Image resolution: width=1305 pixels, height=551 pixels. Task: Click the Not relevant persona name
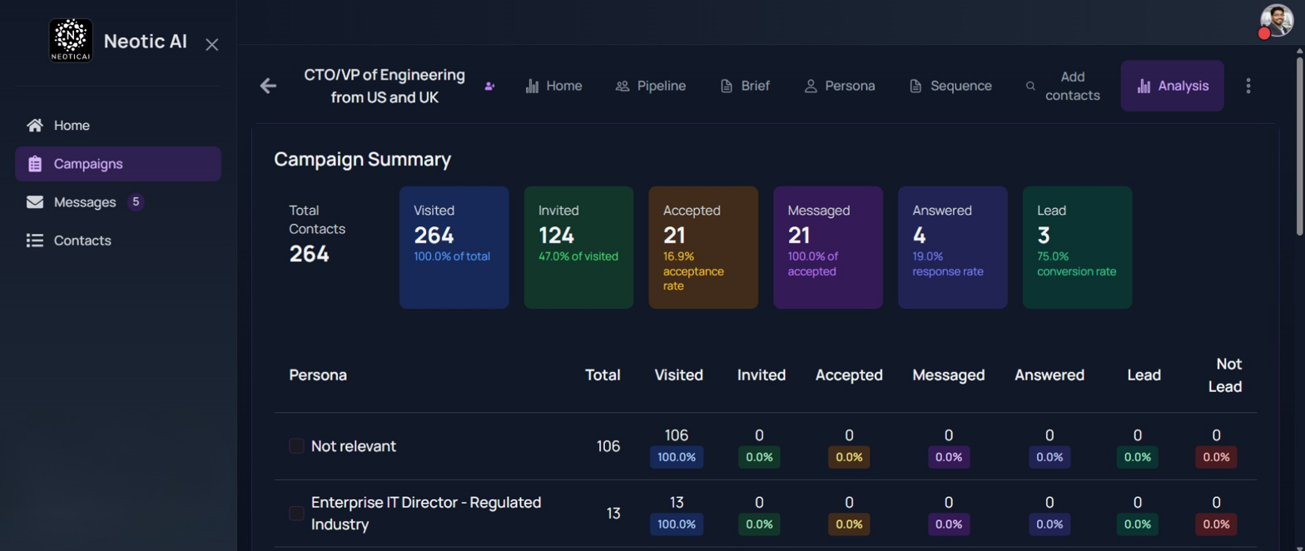coord(354,446)
